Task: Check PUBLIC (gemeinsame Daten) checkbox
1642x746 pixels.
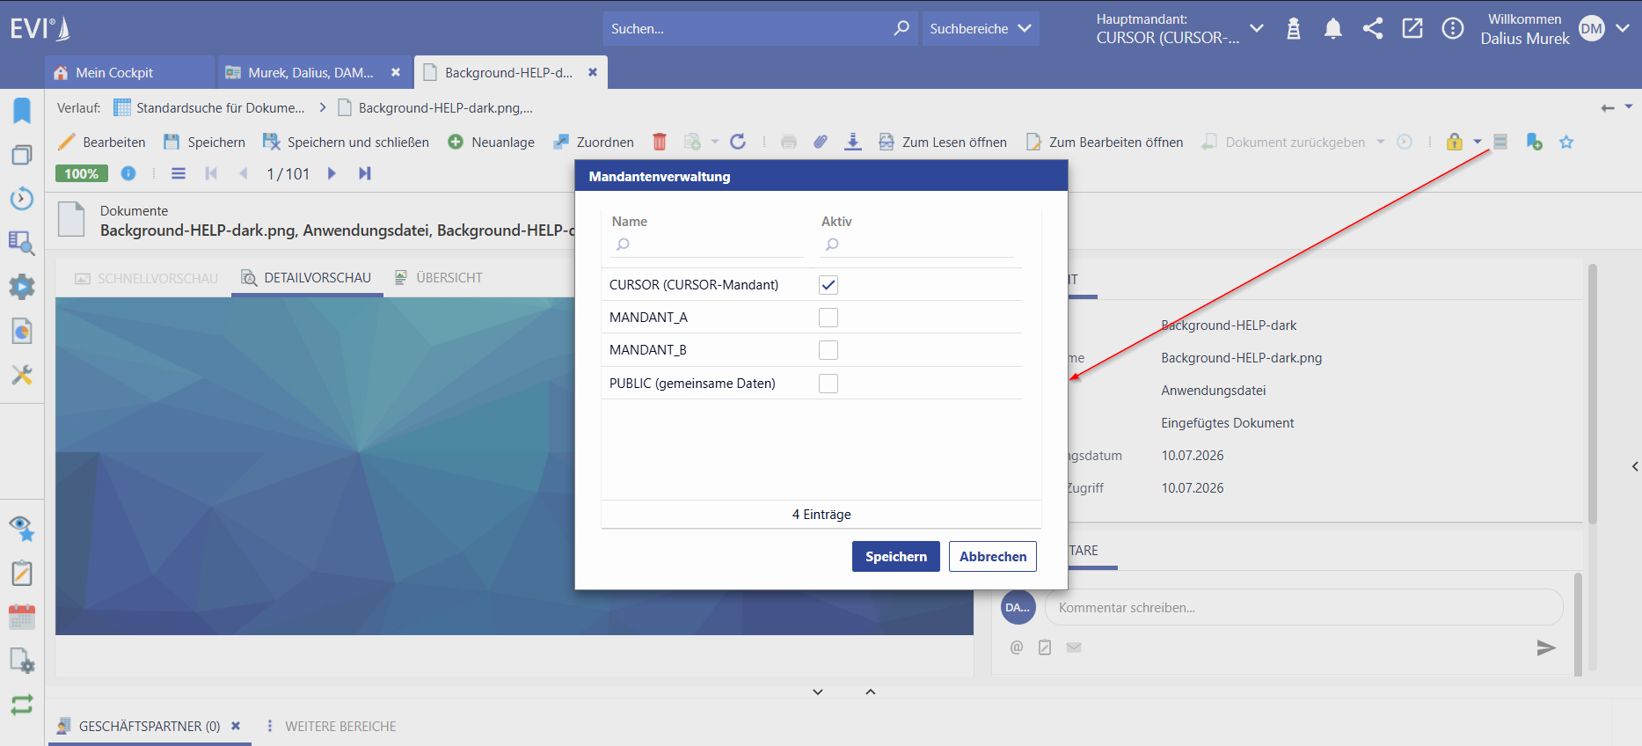Action: pos(828,384)
